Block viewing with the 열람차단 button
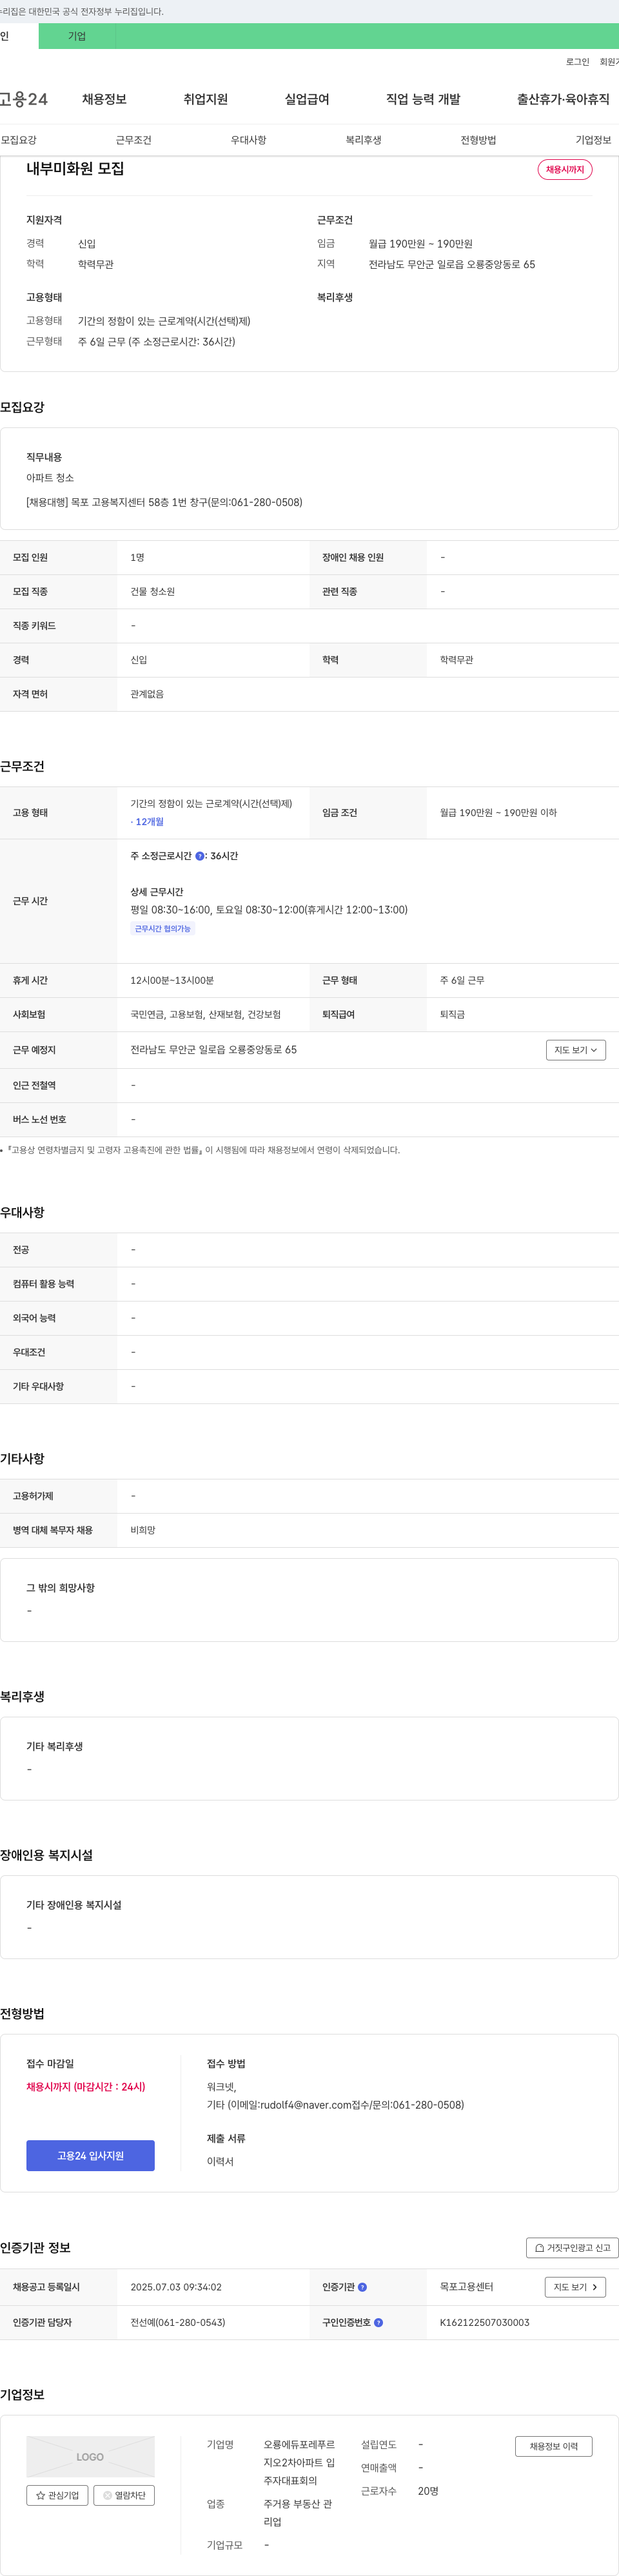619x2576 pixels. coord(124,2495)
